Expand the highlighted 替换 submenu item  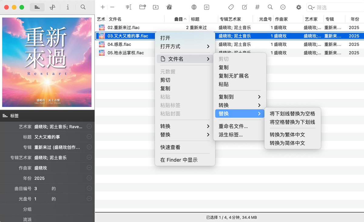[240, 114]
